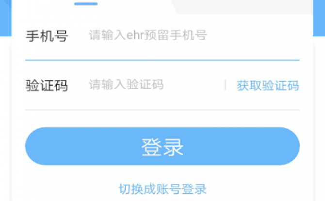Tap 获取验证码 to request a code

click(x=268, y=85)
